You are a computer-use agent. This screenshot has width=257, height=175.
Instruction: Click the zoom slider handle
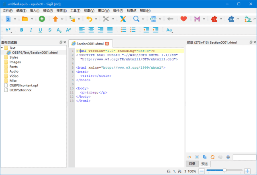pyautogui.click(x=224, y=171)
